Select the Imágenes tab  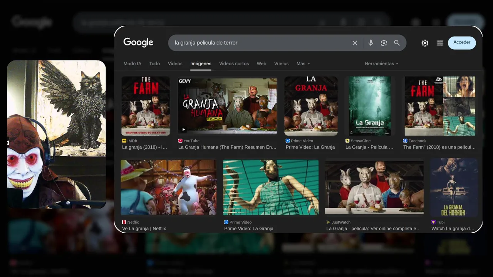pyautogui.click(x=201, y=63)
